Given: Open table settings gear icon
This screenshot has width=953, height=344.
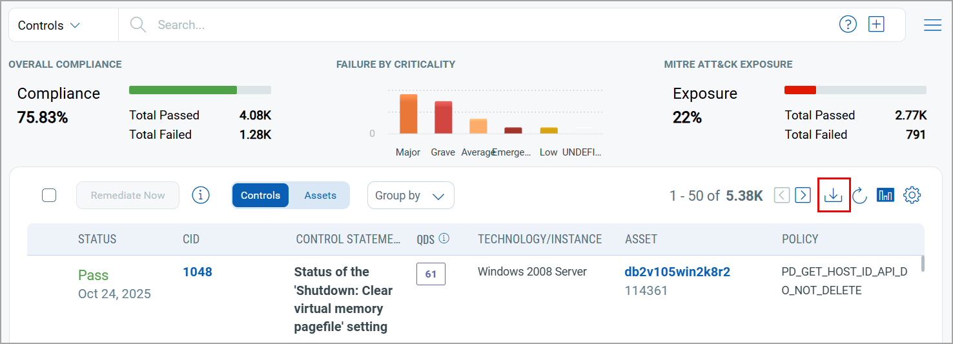Looking at the screenshot, I should pyautogui.click(x=912, y=195).
